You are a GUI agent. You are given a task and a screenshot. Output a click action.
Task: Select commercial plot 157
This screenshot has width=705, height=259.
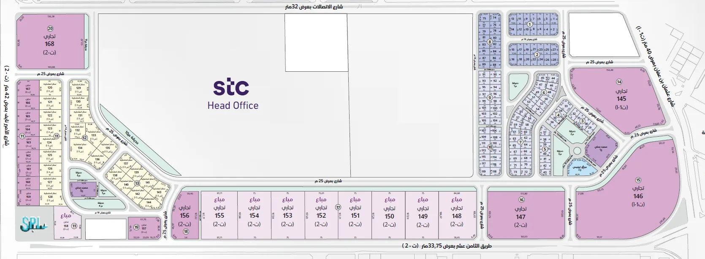[144, 229]
